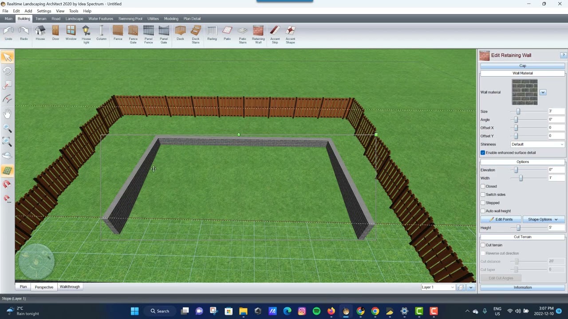568x319 pixels.
Task: Select the Window tool
Action: (71, 34)
